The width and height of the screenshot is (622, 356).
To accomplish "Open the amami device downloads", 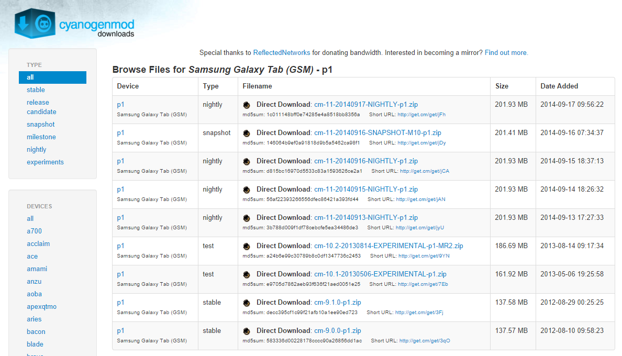I will pos(37,269).
